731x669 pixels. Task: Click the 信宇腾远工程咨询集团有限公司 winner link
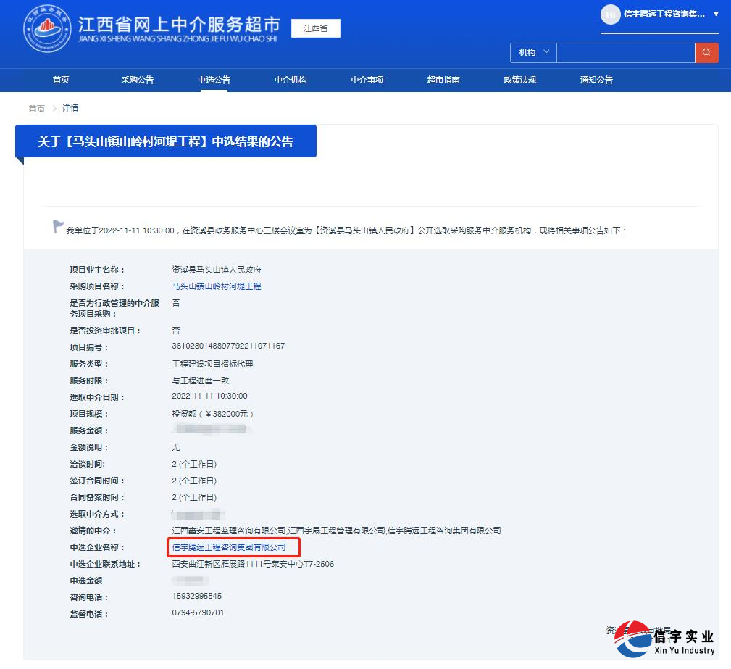coord(229,547)
